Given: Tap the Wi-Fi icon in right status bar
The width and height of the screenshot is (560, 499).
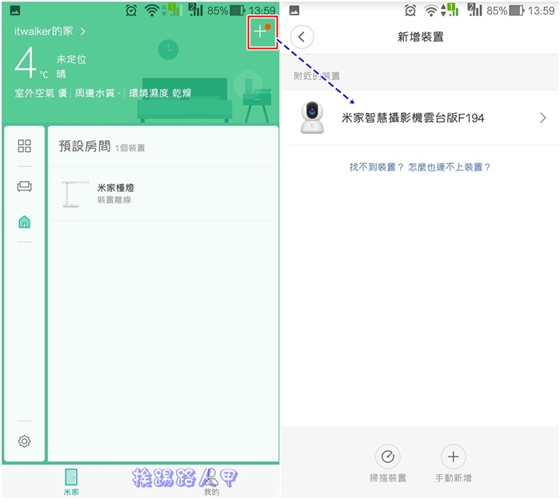Looking at the screenshot, I should click(431, 10).
